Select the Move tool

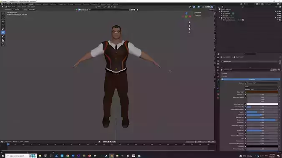(x=3, y=21)
